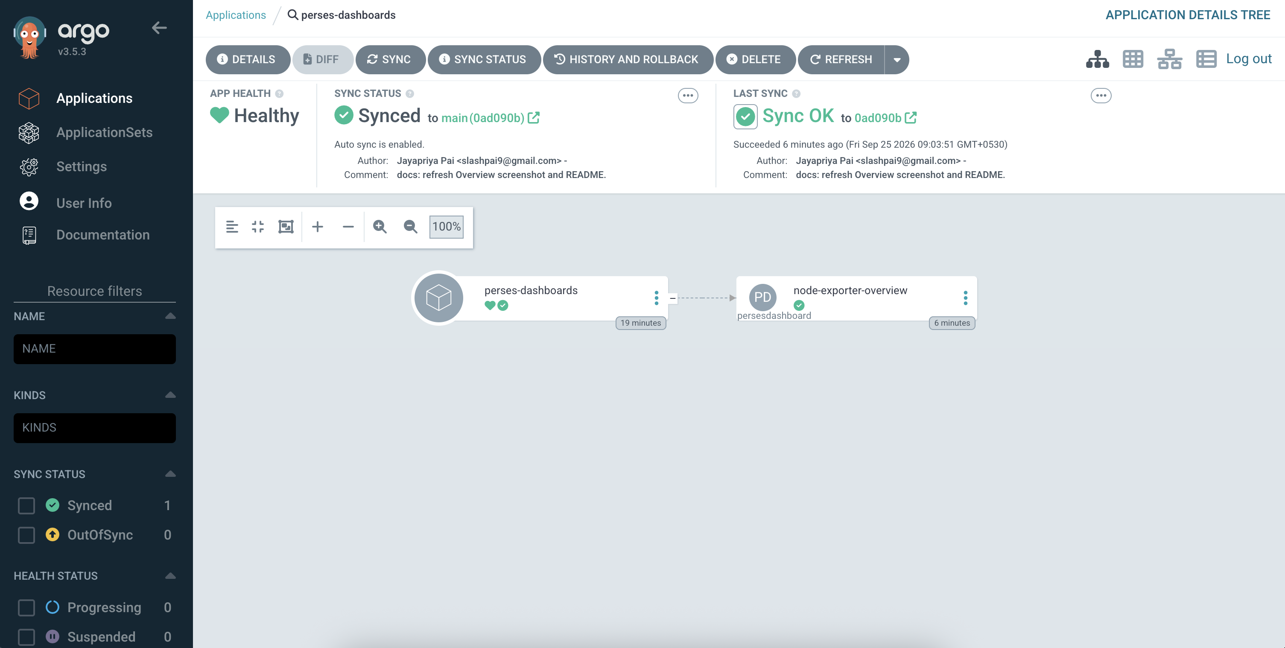1285x648 pixels.
Task: Collapse the HEALTH STATUS filter section
Action: pos(170,575)
